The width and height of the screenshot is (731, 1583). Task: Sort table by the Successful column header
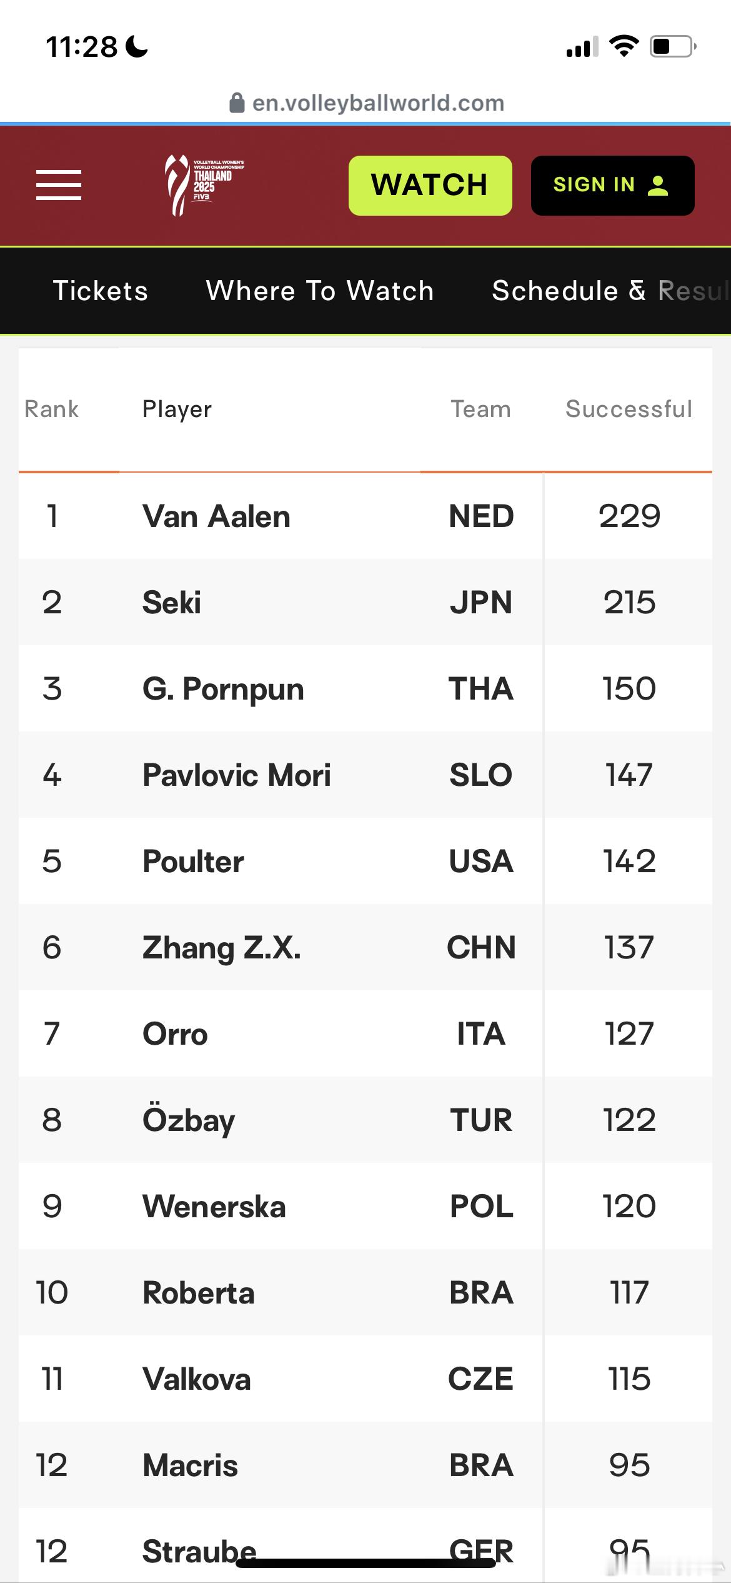[x=629, y=409]
